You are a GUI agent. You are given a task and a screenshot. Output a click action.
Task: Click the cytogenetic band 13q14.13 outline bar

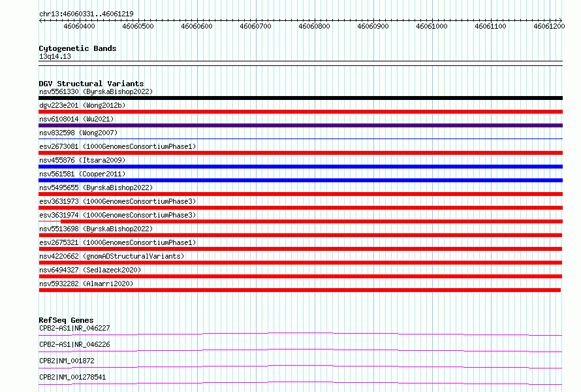click(300, 63)
